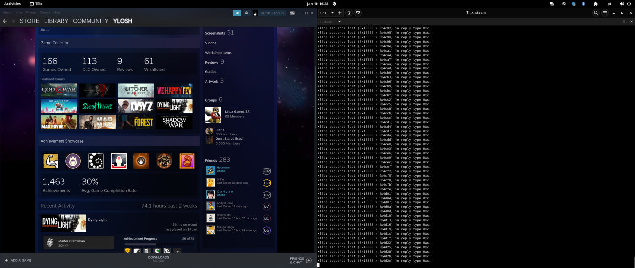The height and width of the screenshot is (268, 635).
Task: Open the Steam announcements megaphone button
Action: click(x=237, y=13)
